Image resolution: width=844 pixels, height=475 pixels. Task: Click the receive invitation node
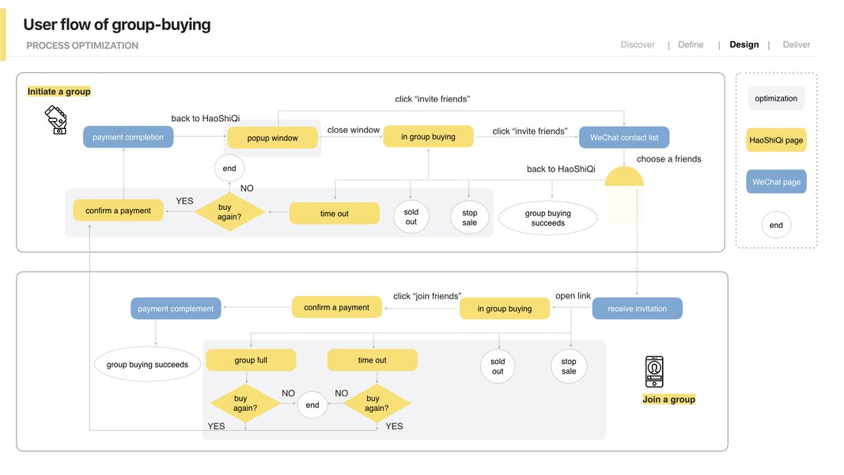pos(637,309)
